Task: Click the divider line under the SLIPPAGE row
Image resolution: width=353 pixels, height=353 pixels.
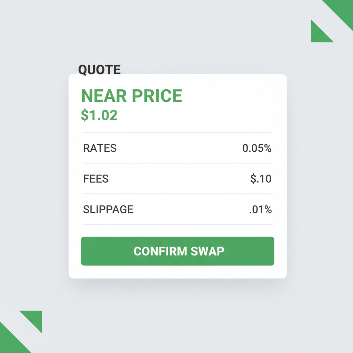Action: [x=177, y=225]
